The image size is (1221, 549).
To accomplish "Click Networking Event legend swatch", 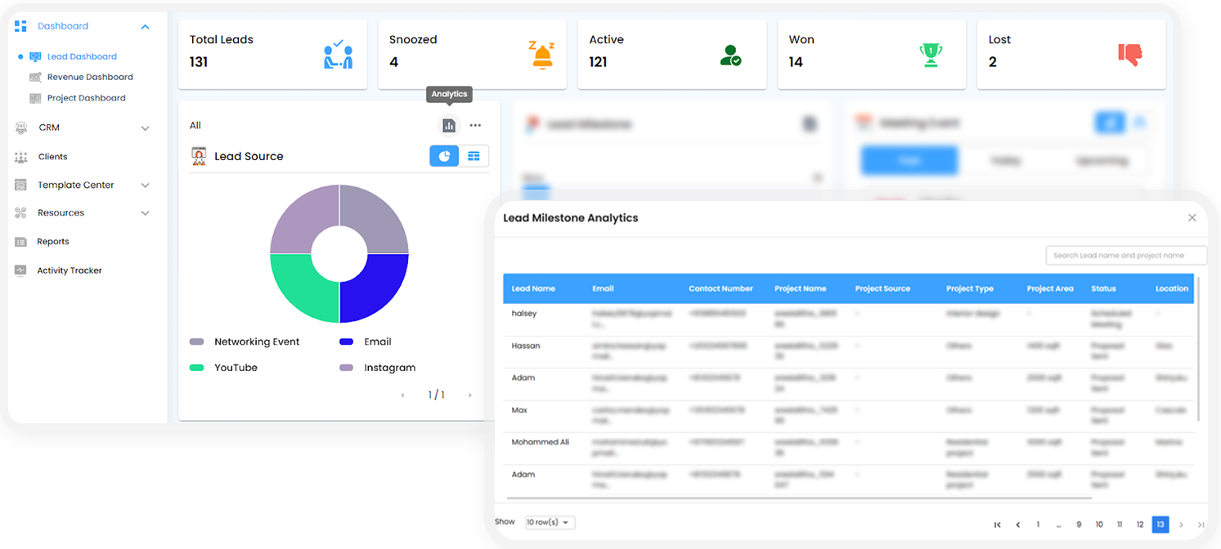I will tap(196, 342).
